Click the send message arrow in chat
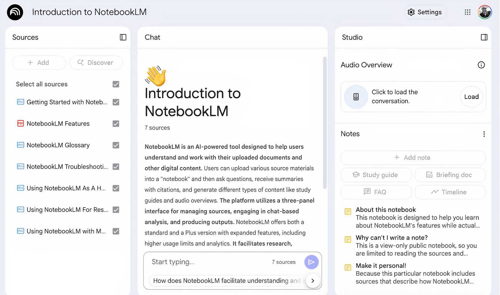The width and height of the screenshot is (500, 295). coord(311,262)
